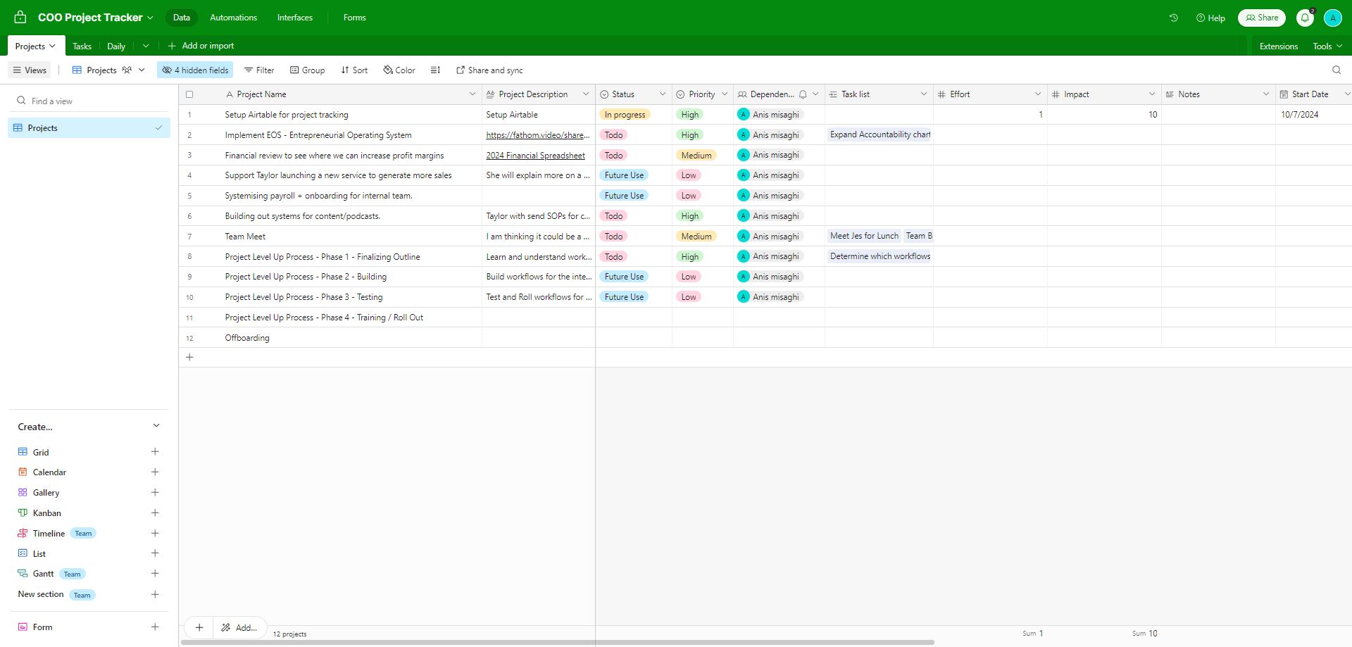Open the table list chevron beside Daily
Viewport: 1352px width, 647px height.
point(146,46)
